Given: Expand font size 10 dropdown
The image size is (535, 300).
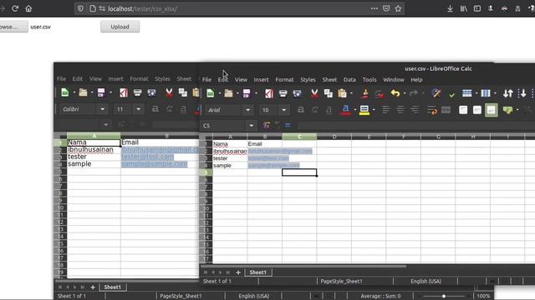Looking at the screenshot, I should pos(284,110).
